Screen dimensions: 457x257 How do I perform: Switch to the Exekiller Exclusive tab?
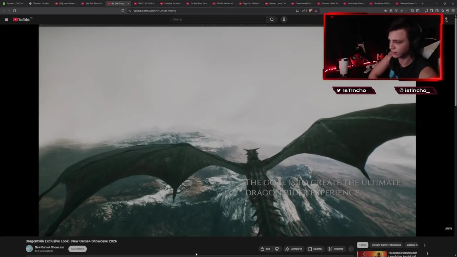coord(171,4)
